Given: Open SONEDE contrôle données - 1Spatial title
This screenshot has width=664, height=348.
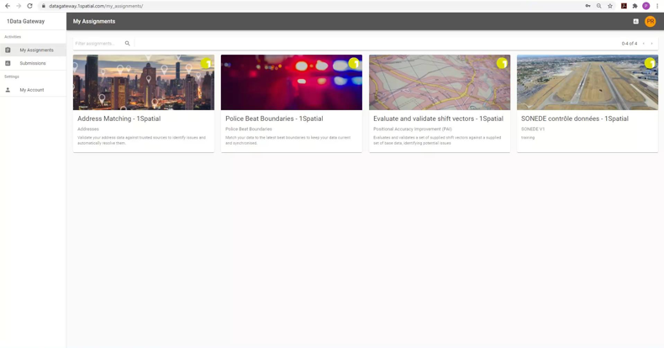Looking at the screenshot, I should click(x=575, y=119).
